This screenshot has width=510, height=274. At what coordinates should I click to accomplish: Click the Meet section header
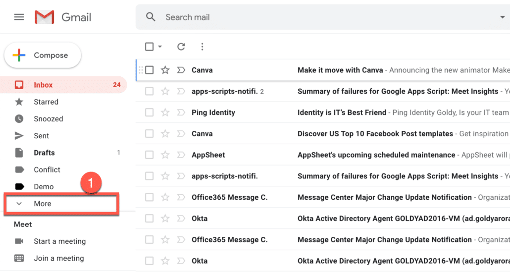tap(23, 224)
